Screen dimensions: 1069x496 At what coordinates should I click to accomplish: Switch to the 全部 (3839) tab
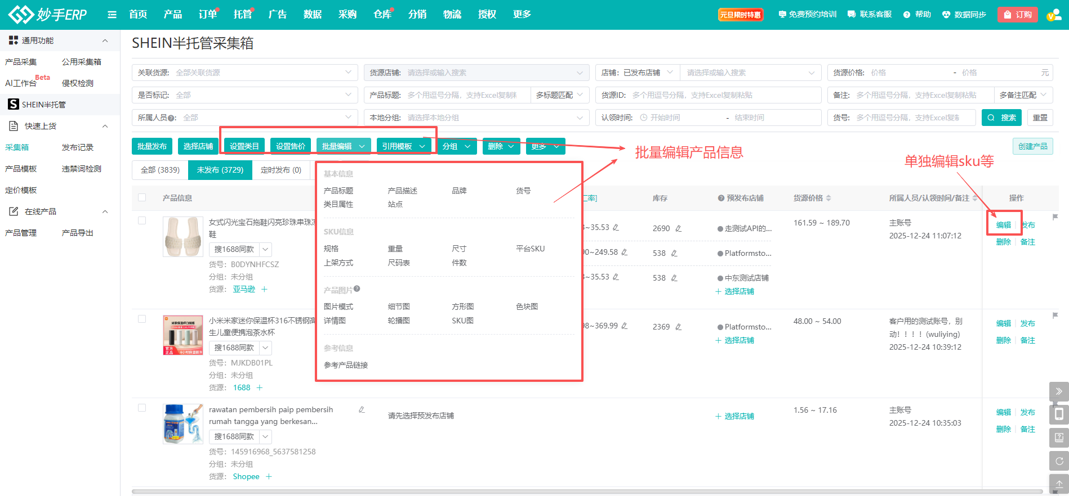pyautogui.click(x=160, y=170)
